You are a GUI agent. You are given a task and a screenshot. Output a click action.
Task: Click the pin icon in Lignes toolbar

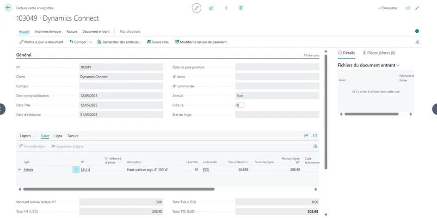coord(315,146)
